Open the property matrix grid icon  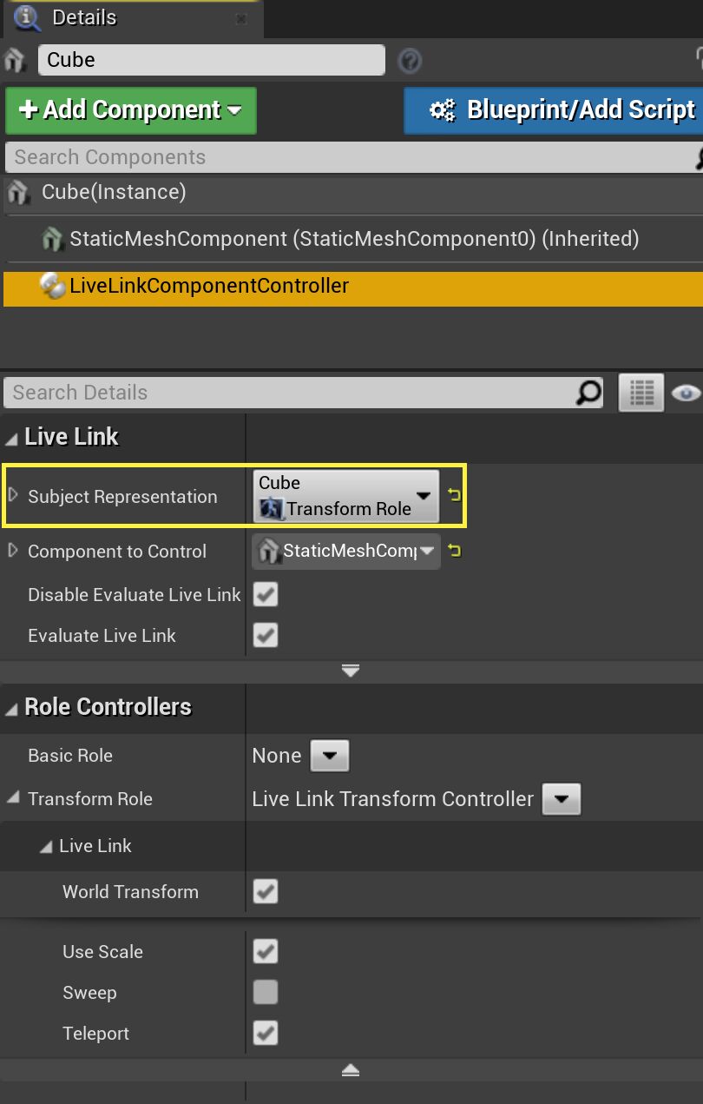[641, 393]
